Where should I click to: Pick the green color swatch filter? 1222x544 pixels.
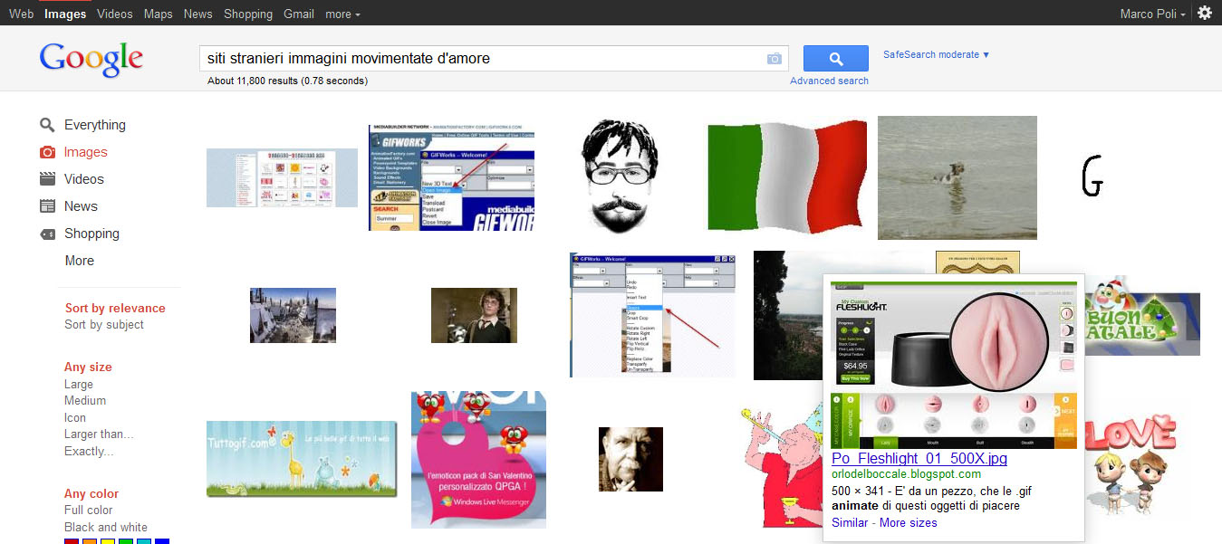[126, 541]
